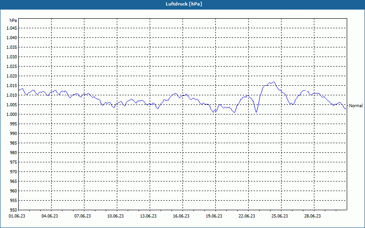The image size is (365, 228).
Task: Click the y-axis value 955
Action: pos(14,201)
